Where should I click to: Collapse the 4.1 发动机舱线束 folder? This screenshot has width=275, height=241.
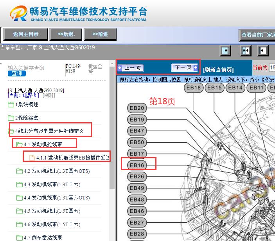coord(43,144)
